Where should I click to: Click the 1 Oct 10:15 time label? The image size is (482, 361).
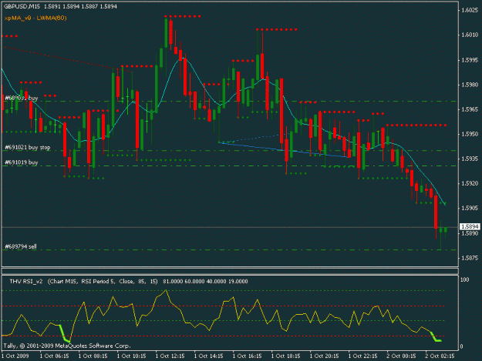click(x=131, y=356)
